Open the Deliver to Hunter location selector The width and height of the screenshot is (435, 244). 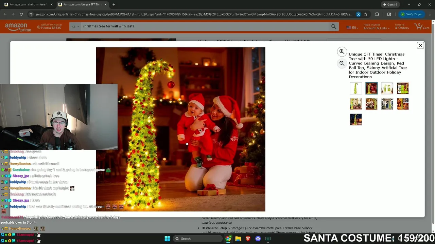point(50,26)
